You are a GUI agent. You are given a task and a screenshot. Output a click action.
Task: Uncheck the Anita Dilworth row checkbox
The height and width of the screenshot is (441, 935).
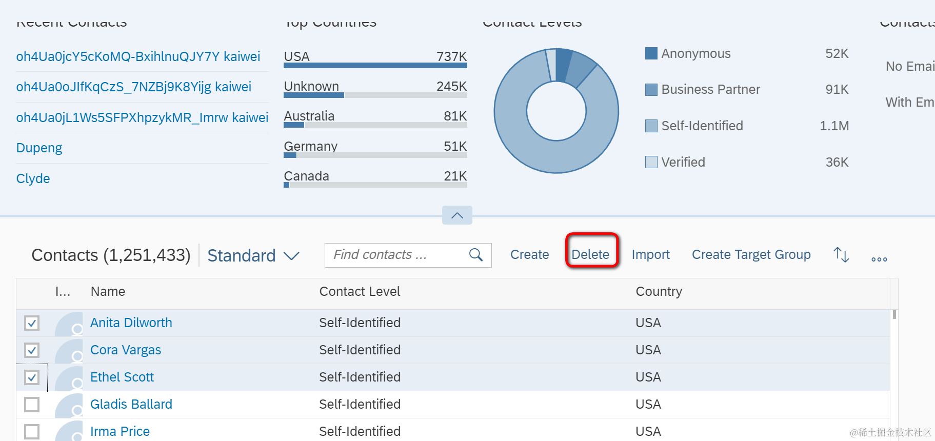[32, 323]
